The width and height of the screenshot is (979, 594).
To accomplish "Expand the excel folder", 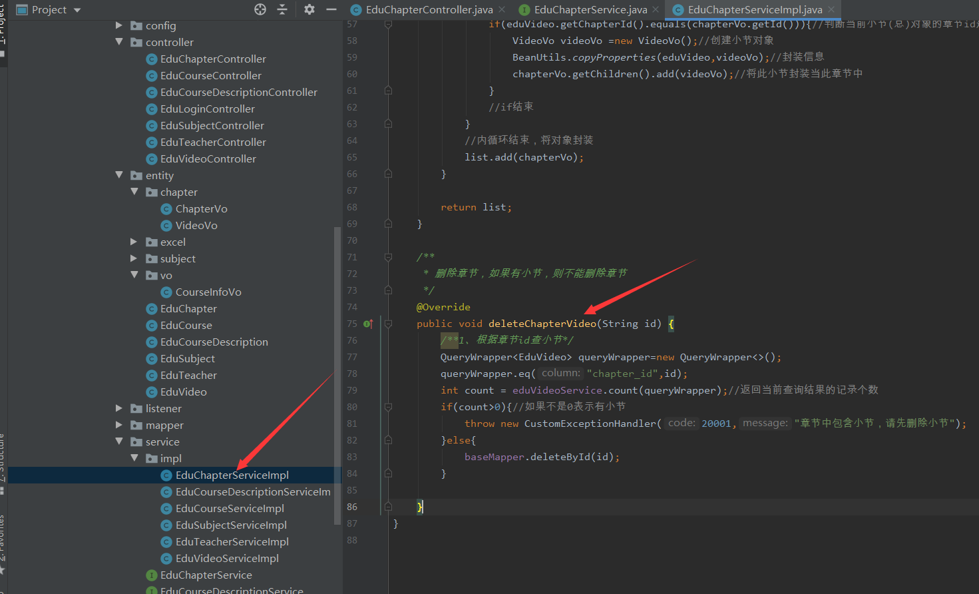I will [134, 242].
